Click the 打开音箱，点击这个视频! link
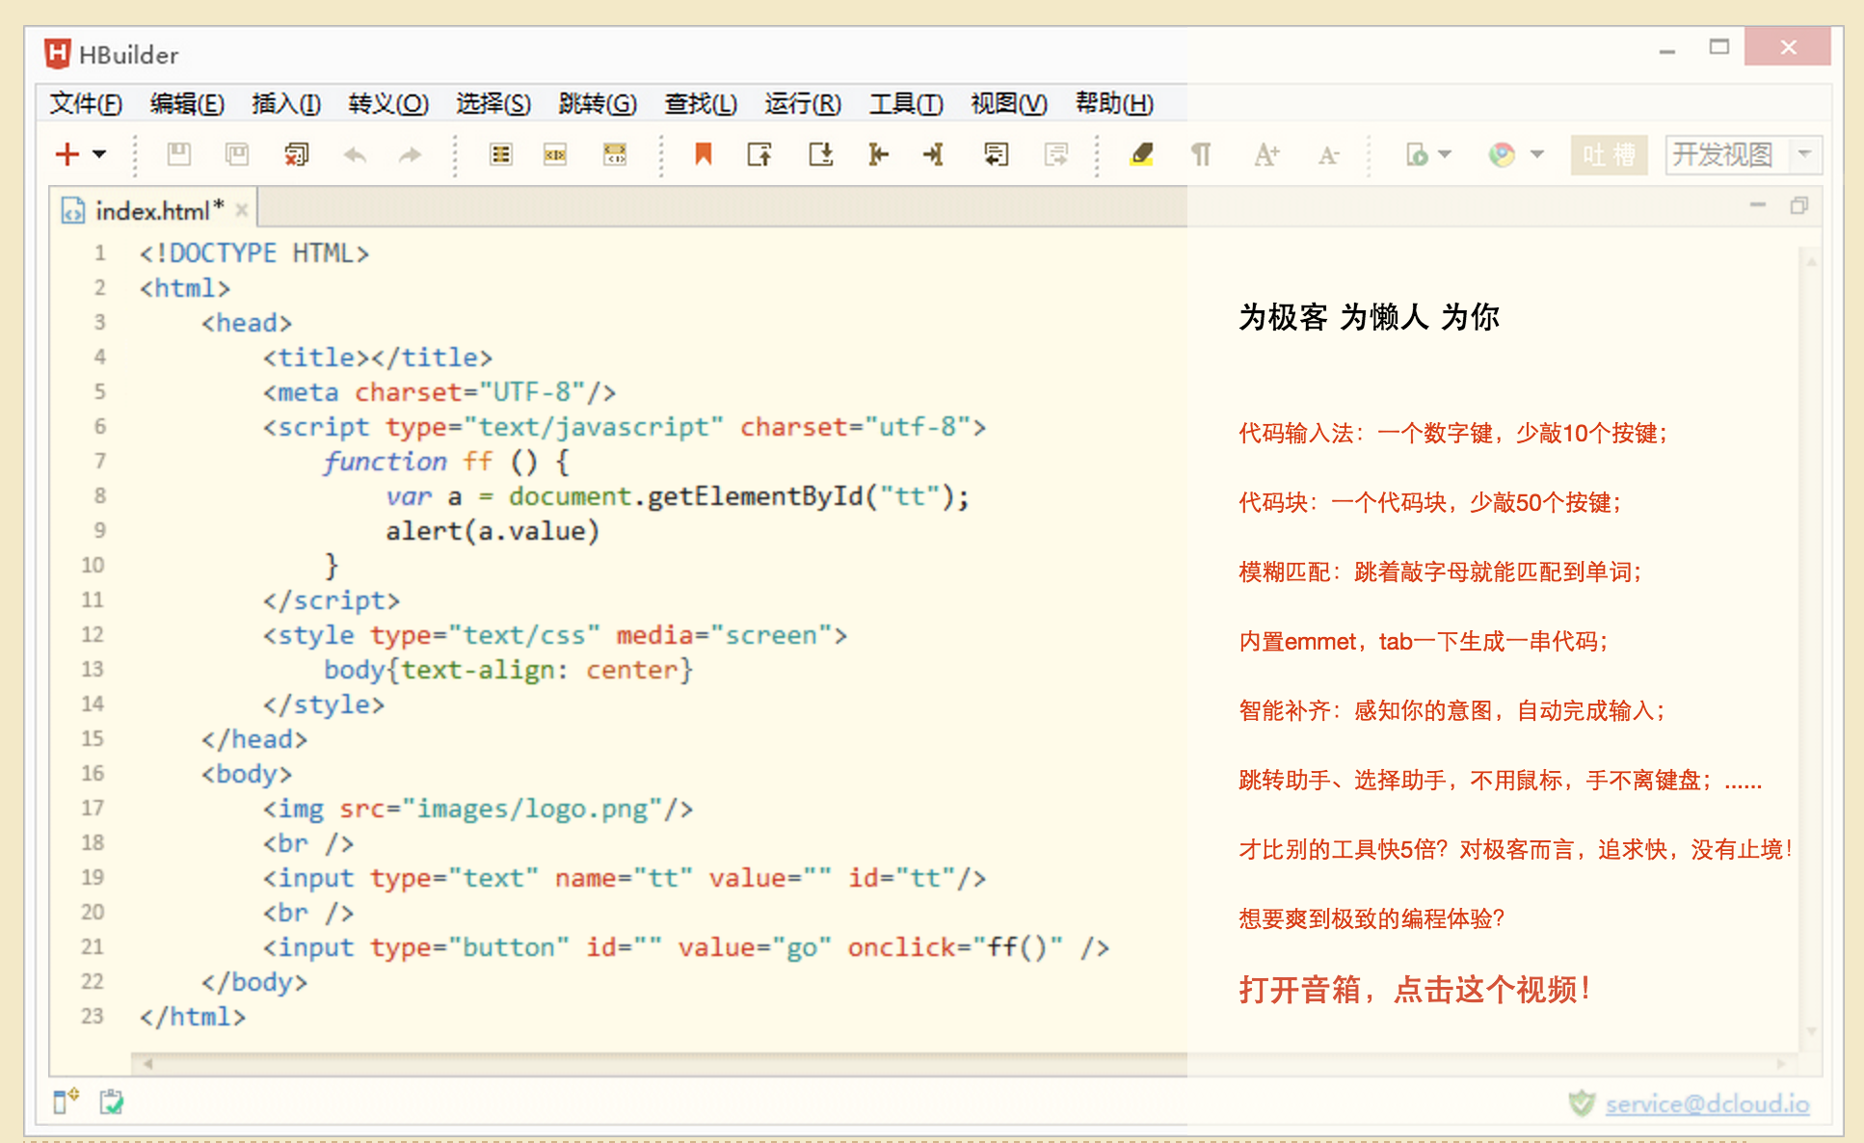This screenshot has width=1864, height=1143. (x=1414, y=990)
